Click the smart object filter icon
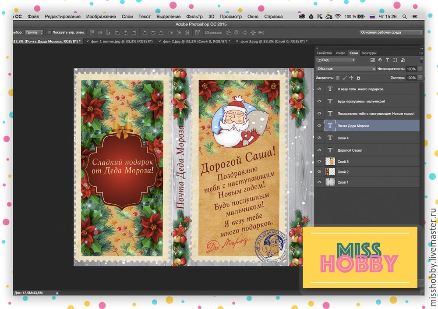This screenshot has height=309, width=438. pyautogui.click(x=403, y=60)
